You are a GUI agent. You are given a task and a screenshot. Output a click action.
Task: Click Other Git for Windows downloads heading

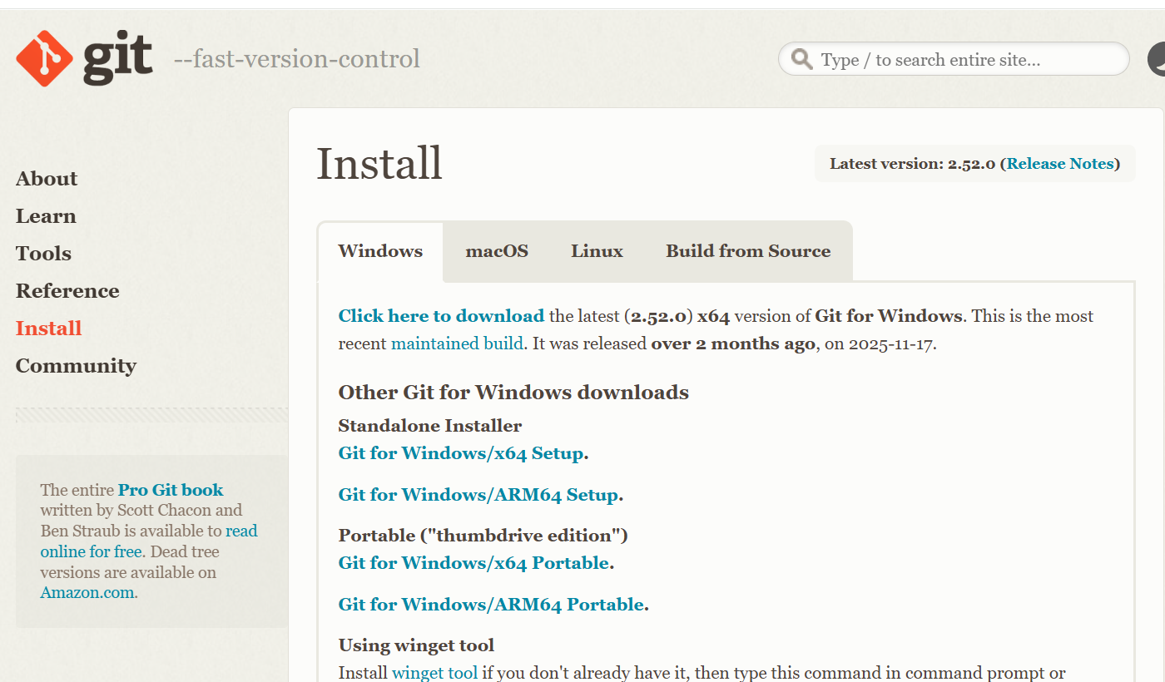tap(513, 393)
